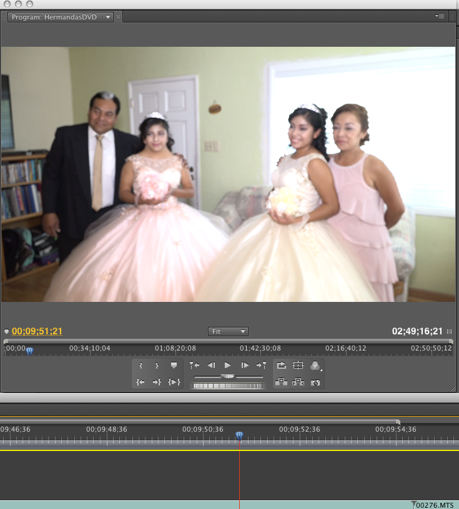The width and height of the screenshot is (459, 509).
Task: Select the Program: HermandasDVD tab
Action: pos(55,17)
